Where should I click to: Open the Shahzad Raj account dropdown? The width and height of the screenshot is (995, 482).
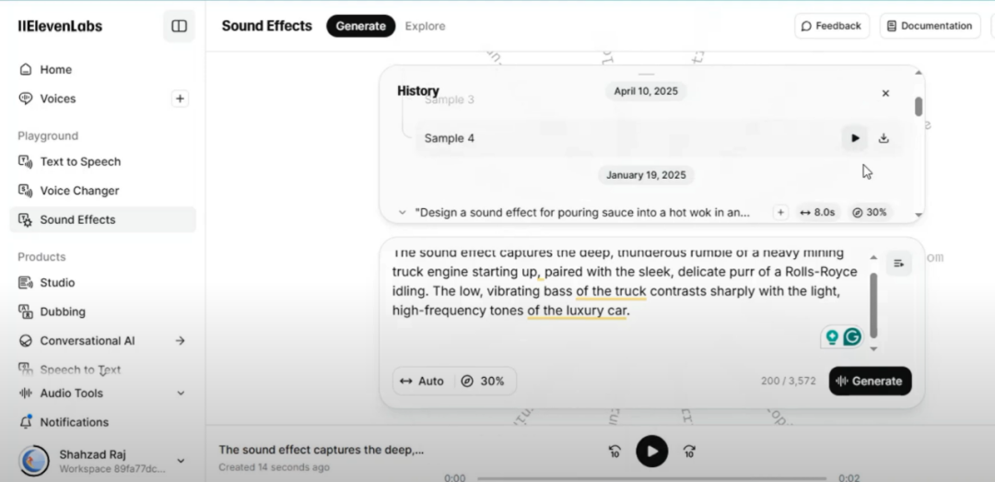click(181, 460)
